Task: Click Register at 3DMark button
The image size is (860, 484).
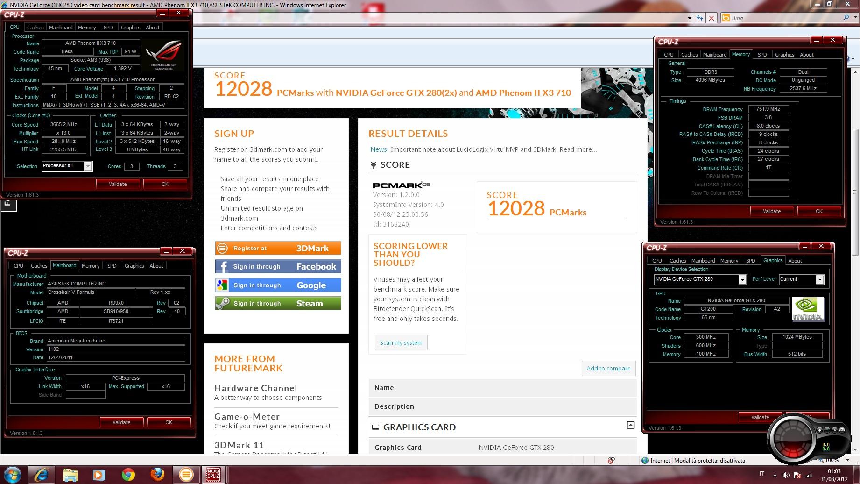Action: point(278,248)
